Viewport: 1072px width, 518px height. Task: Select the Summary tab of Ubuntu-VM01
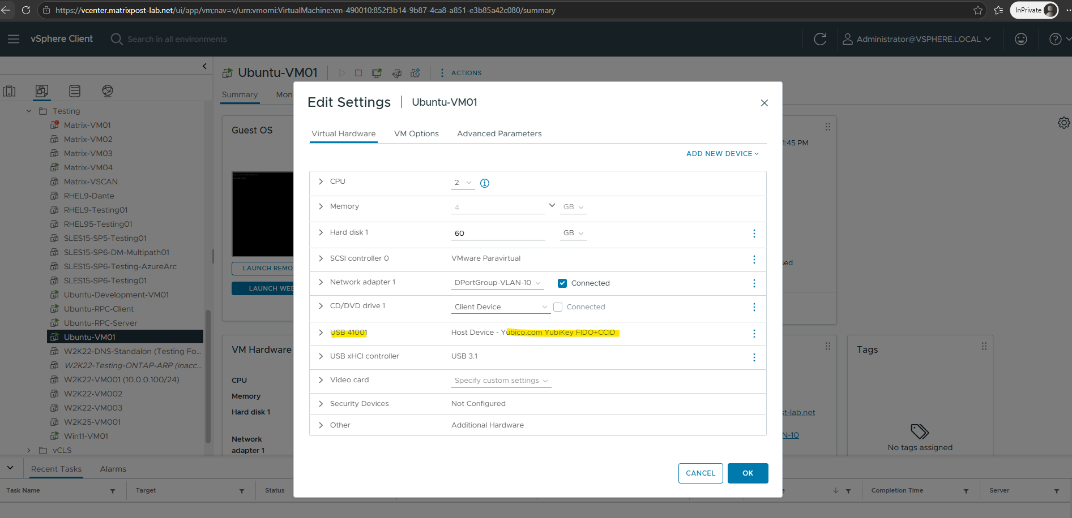[x=240, y=95]
